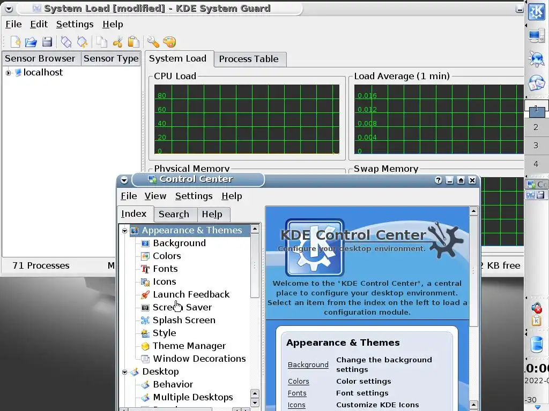The image size is (549, 411).
Task: Open View menu in Control Center
Action: (155, 196)
